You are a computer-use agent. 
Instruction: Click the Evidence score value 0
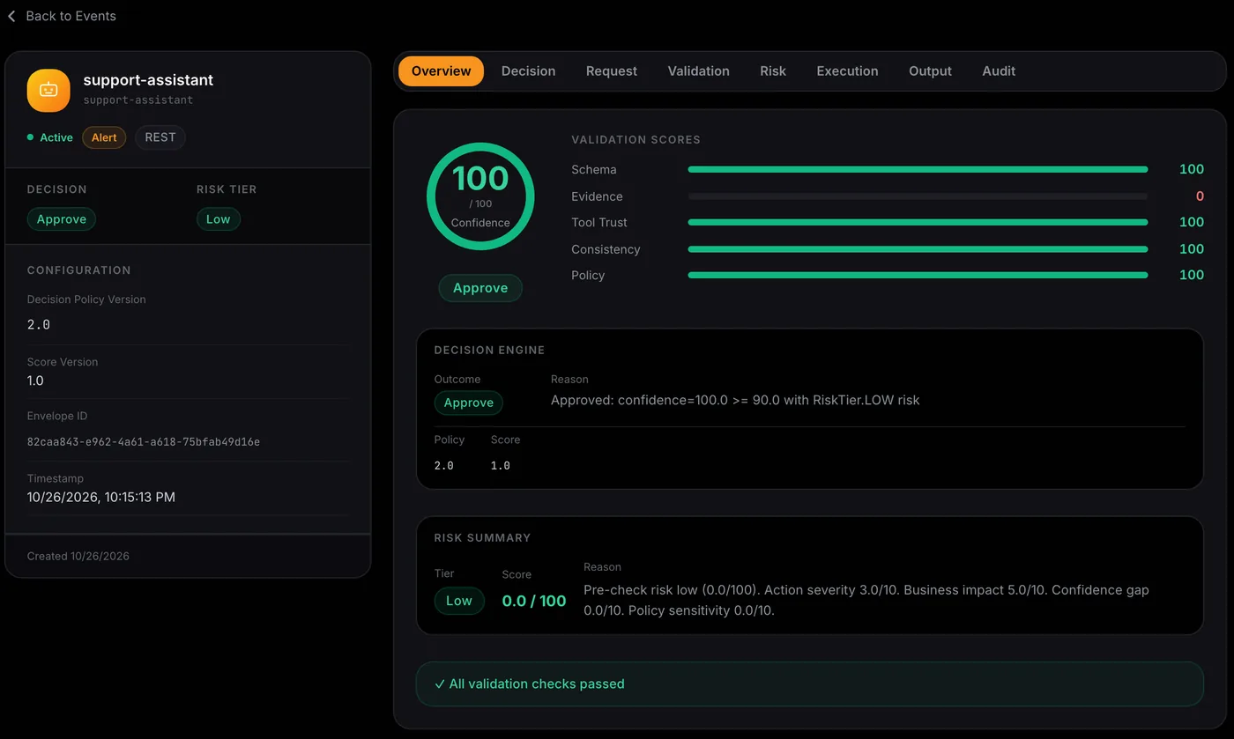click(1200, 196)
